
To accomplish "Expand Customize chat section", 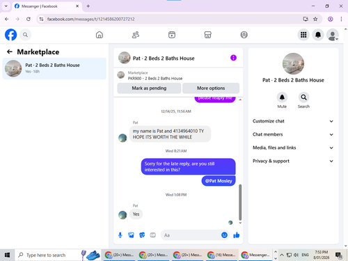I will (293, 121).
